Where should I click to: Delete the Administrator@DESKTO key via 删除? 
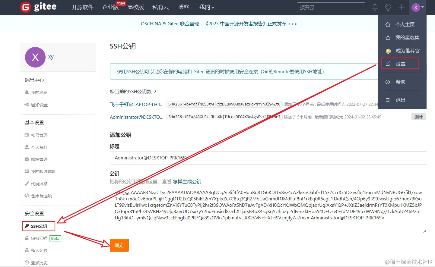(x=419, y=117)
